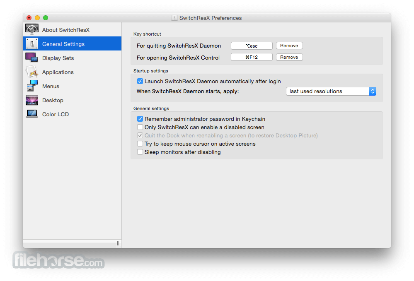Switch to the Menus section
Screen dimensions: 414x281
[x=51, y=86]
